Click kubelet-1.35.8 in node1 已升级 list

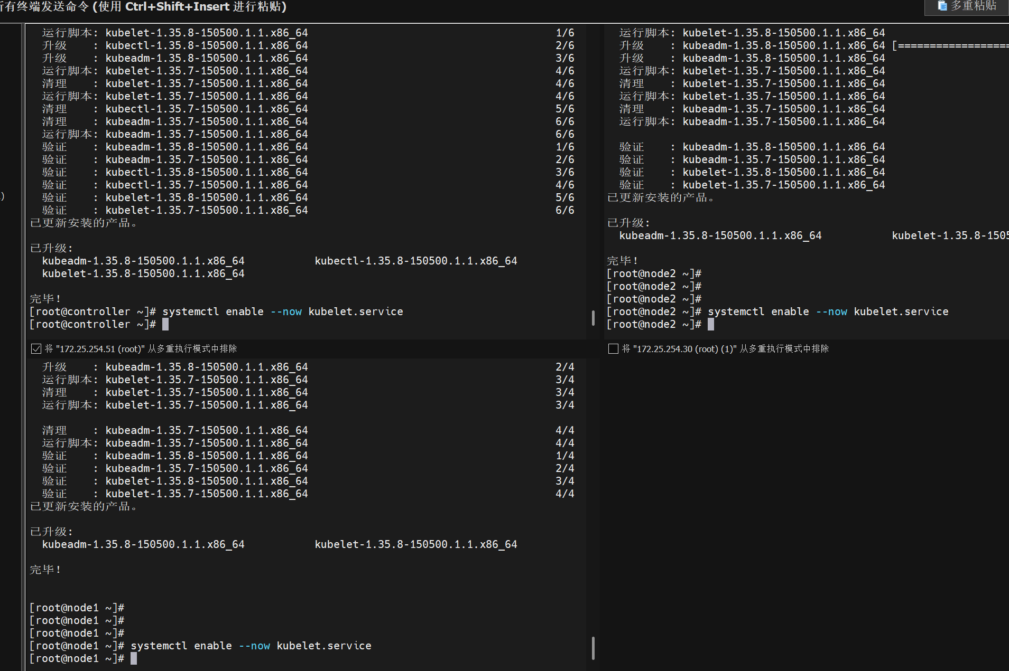click(x=415, y=544)
